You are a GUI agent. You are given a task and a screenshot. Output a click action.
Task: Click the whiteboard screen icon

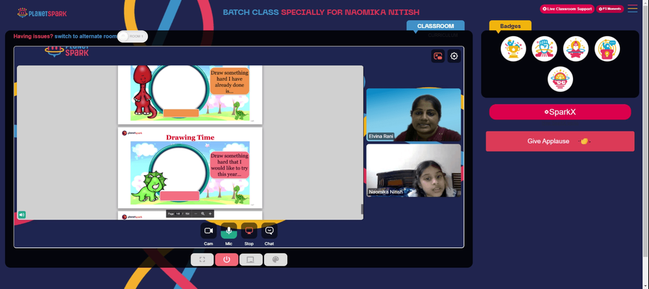coord(251,260)
